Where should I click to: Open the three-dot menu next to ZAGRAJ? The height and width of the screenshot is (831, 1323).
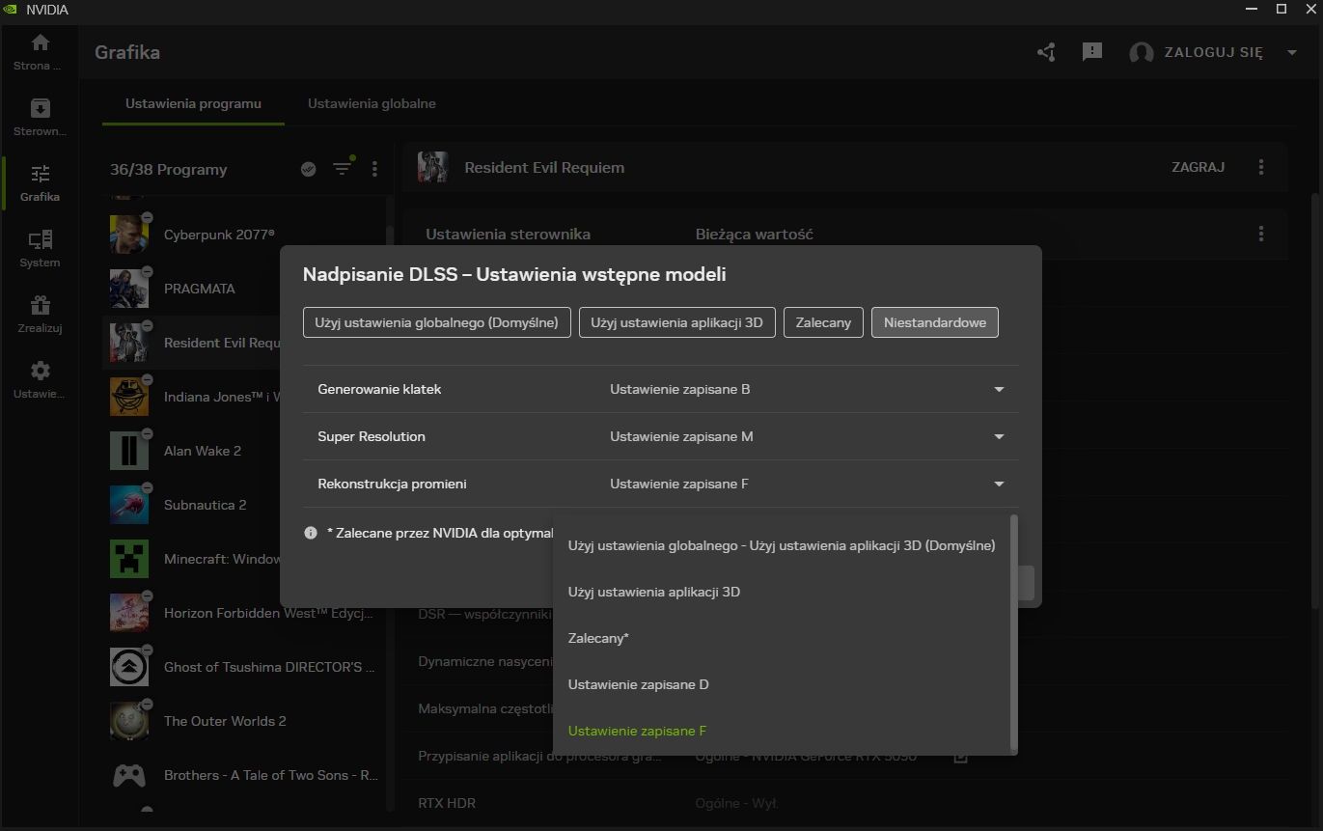pyautogui.click(x=1261, y=167)
